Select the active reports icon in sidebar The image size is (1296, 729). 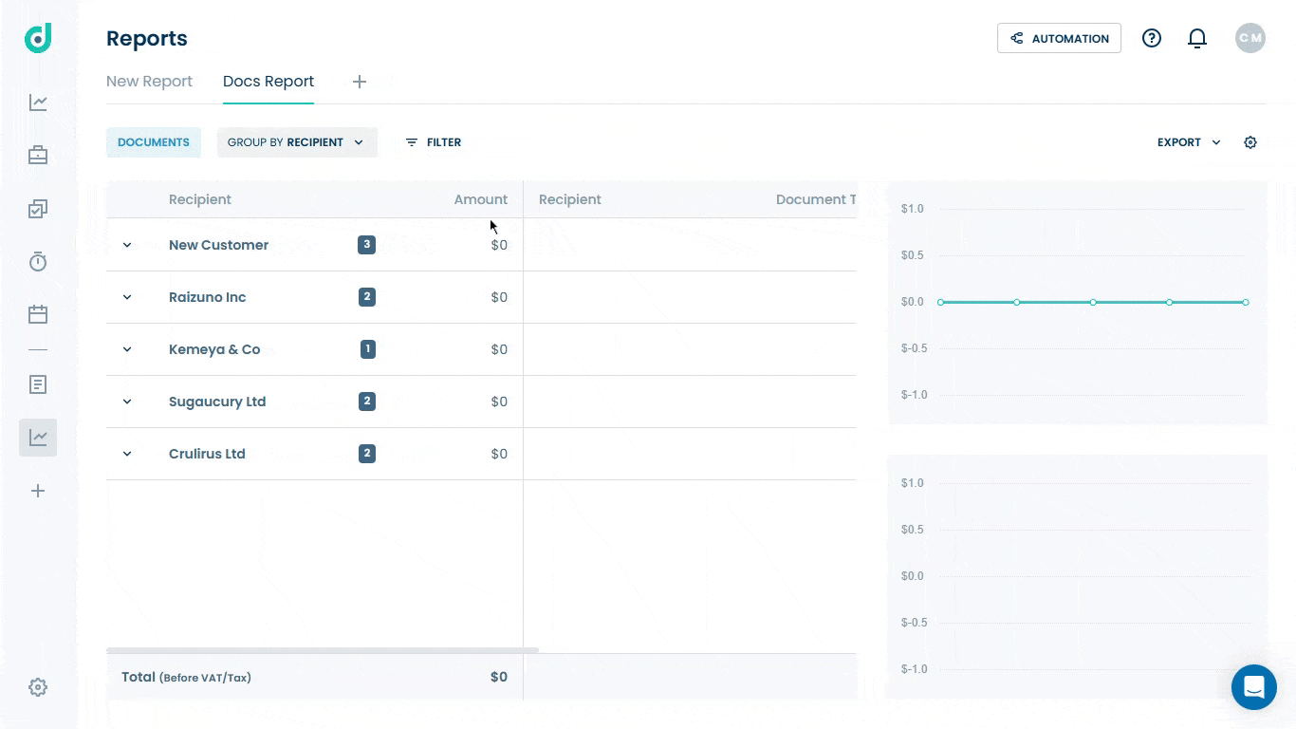tap(38, 438)
